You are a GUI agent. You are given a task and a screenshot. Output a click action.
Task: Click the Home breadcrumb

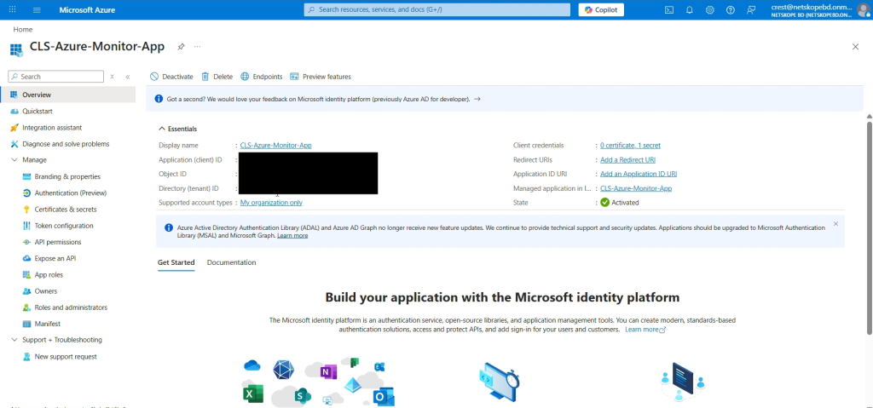(23, 30)
